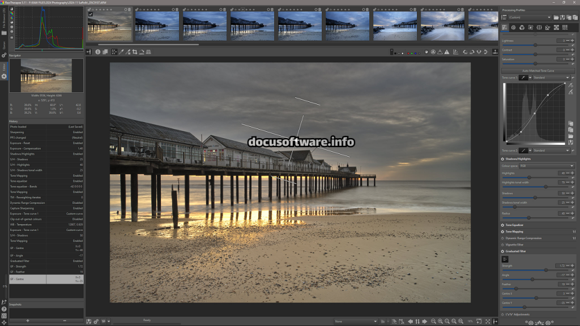Click the load processing profile folder icon
This screenshot has width=580, height=326.
pyautogui.click(x=556, y=18)
